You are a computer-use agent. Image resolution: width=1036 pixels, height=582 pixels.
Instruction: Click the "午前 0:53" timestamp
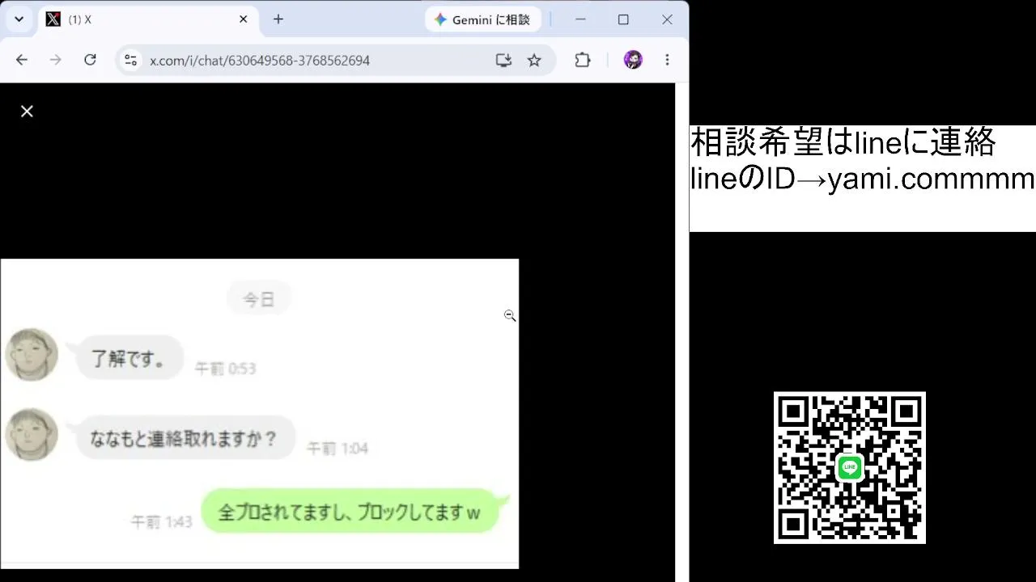click(225, 369)
